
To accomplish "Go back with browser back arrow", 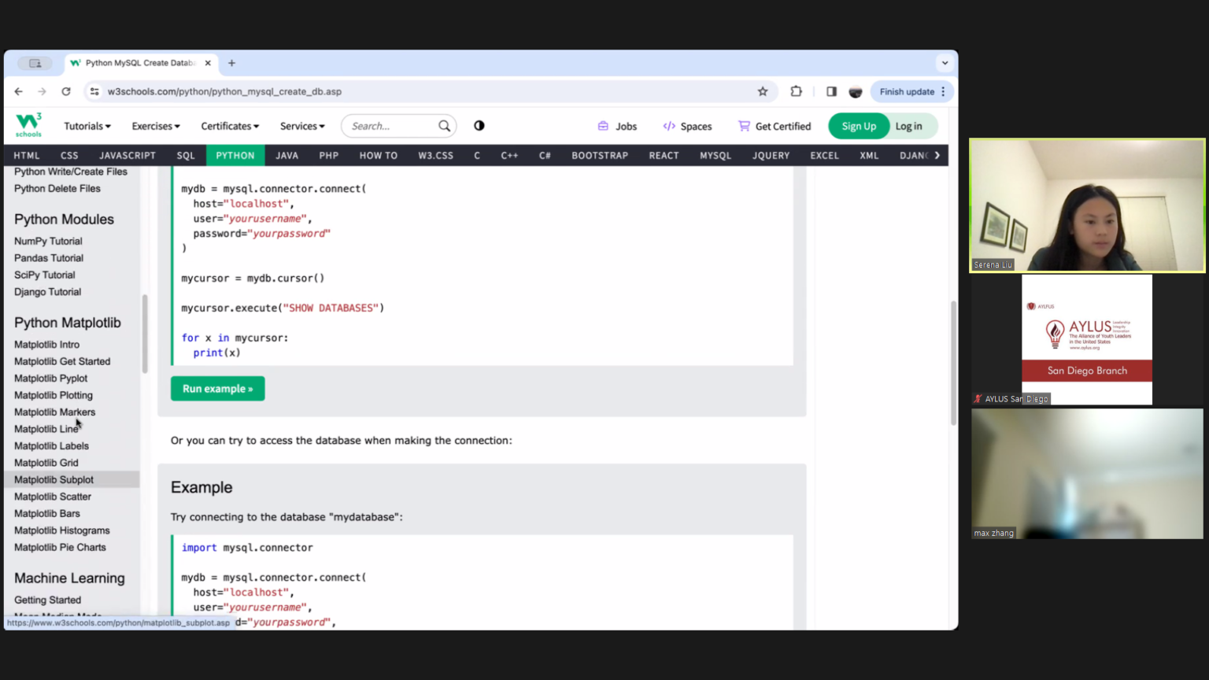I will click(19, 91).
